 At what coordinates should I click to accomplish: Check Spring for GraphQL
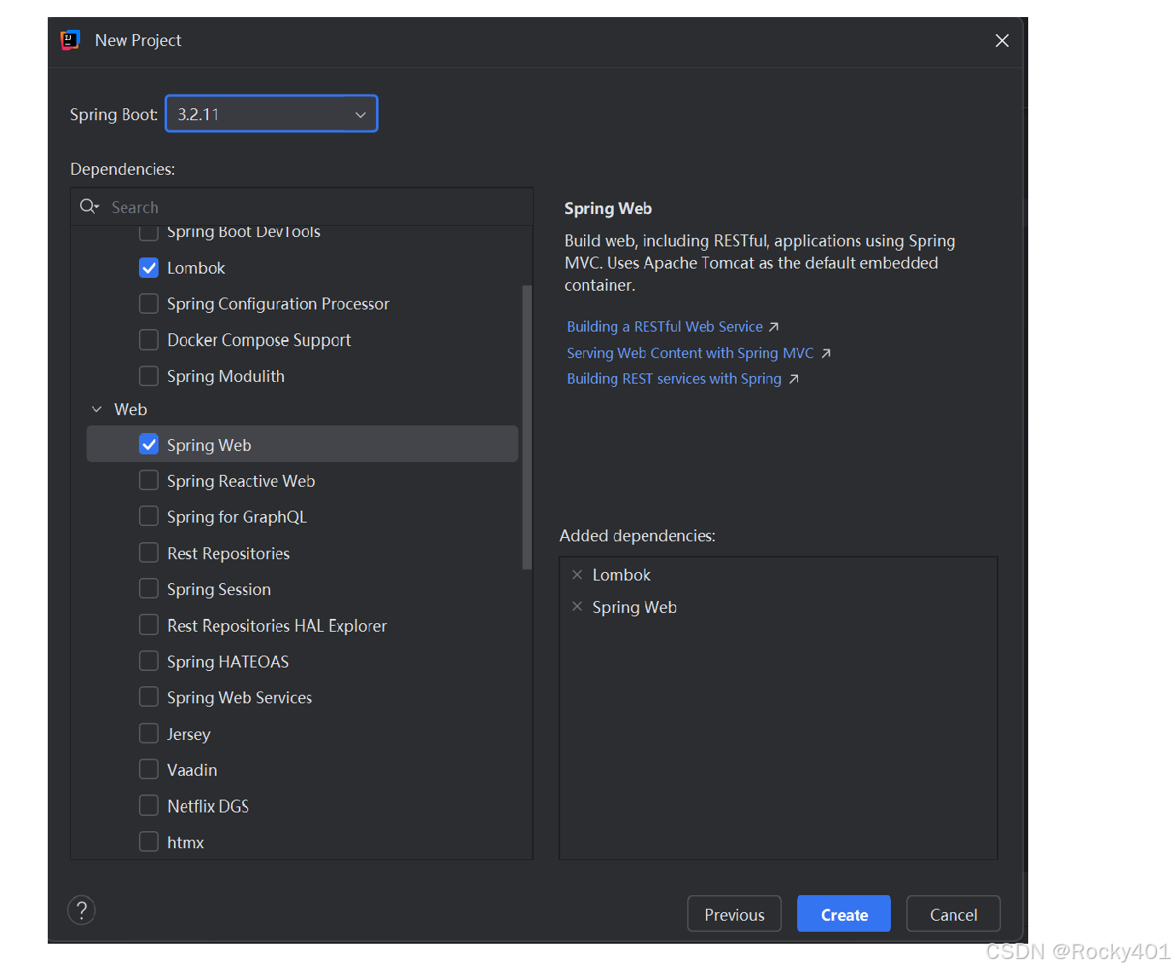point(148,517)
